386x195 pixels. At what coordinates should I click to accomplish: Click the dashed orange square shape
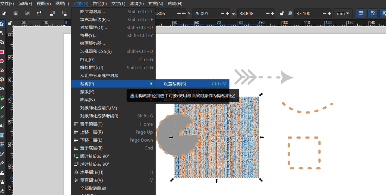[304, 153]
